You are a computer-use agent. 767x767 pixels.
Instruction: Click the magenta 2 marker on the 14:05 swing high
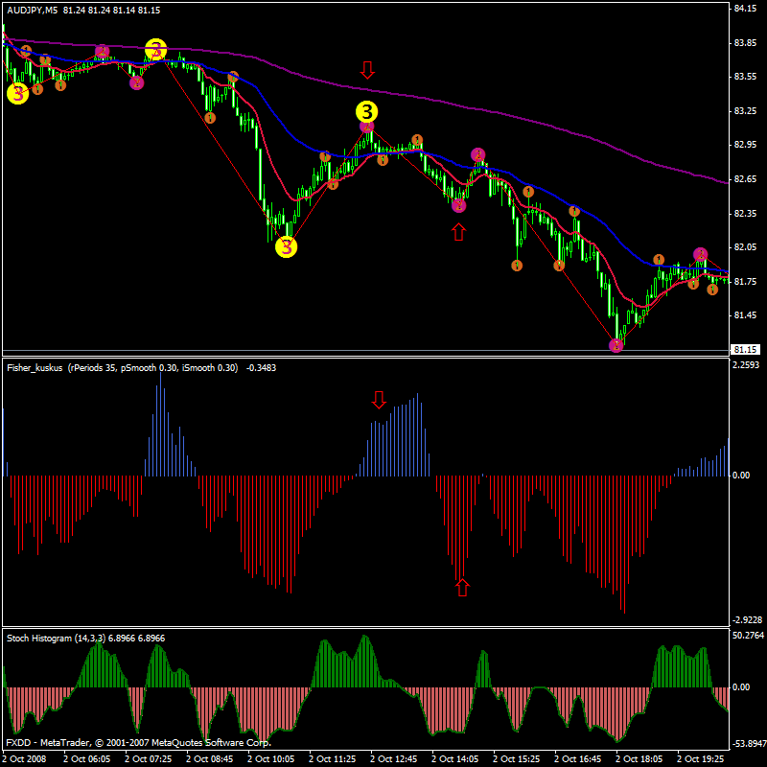[x=477, y=155]
